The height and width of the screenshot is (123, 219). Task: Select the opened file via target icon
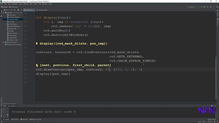[x=11, y=10]
